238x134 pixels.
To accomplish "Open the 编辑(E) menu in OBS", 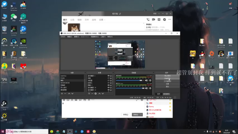I will (70, 37).
